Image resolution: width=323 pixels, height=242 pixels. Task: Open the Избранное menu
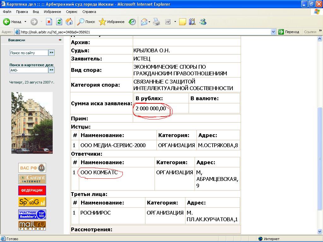click(52, 12)
